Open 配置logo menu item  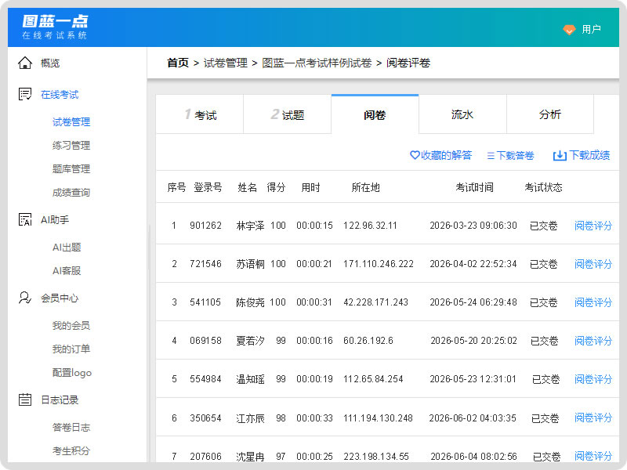point(72,373)
